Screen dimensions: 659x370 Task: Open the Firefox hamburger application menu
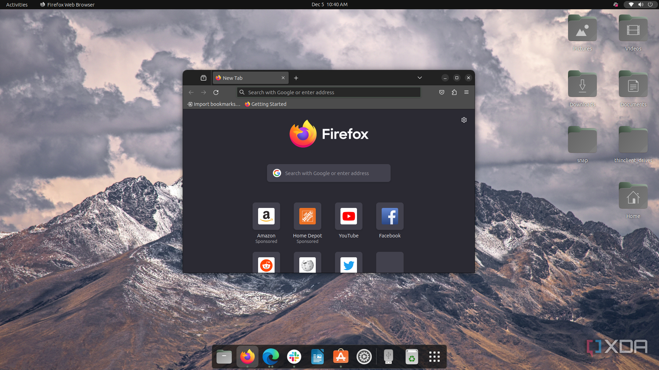tap(466, 92)
